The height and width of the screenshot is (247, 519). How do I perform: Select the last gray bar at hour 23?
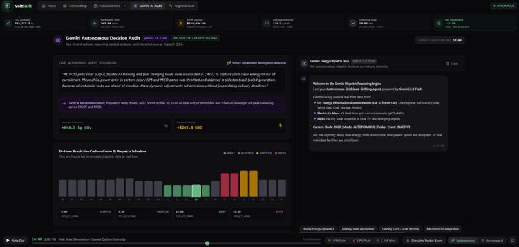[281, 188]
